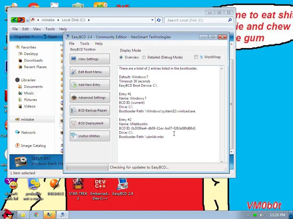This screenshot has height=219, width=293.
Task: Open Explorer File menu
Action: pyautogui.click(x=15, y=29)
